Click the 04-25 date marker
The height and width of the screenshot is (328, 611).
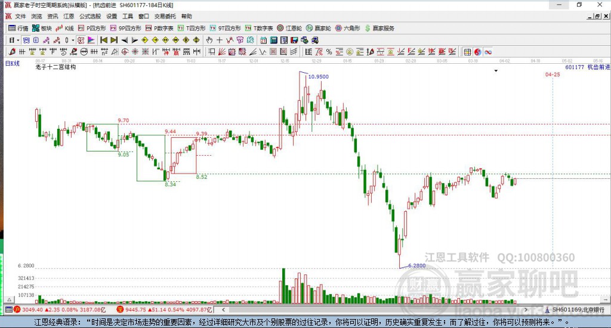coord(553,75)
